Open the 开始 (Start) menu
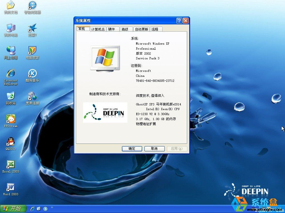The image size is (285, 213). [x=13, y=209]
